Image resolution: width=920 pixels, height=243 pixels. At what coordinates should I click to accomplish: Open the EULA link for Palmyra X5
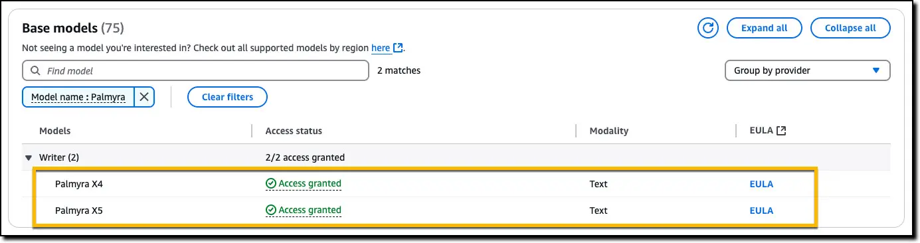coord(761,210)
